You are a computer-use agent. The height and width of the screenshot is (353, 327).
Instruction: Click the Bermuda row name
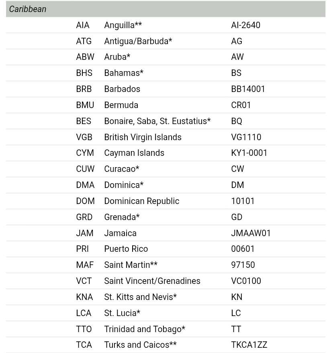(121, 105)
